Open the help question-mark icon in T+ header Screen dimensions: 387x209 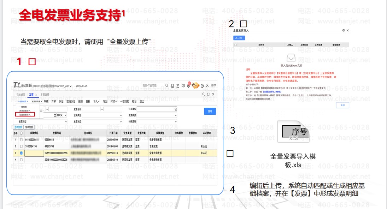point(202,86)
